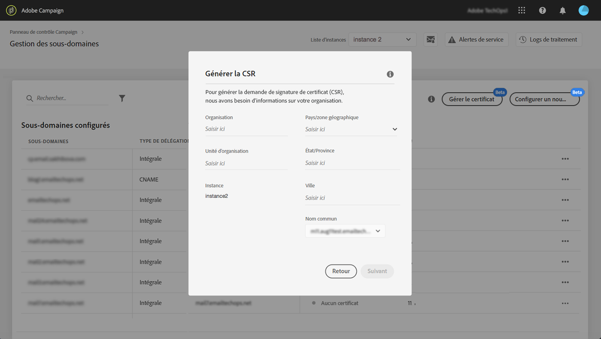This screenshot has width=601, height=339.
Task: Expand the instance 2 list dropdown
Action: pyautogui.click(x=382, y=39)
